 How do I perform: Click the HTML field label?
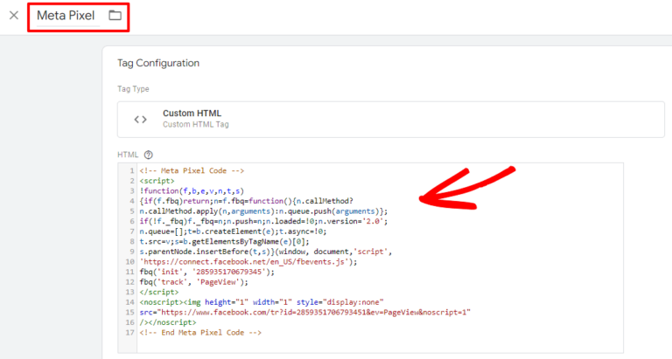tap(128, 155)
